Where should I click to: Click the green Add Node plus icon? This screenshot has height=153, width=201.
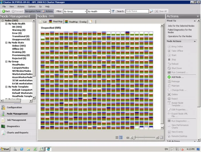[x=169, y=77]
